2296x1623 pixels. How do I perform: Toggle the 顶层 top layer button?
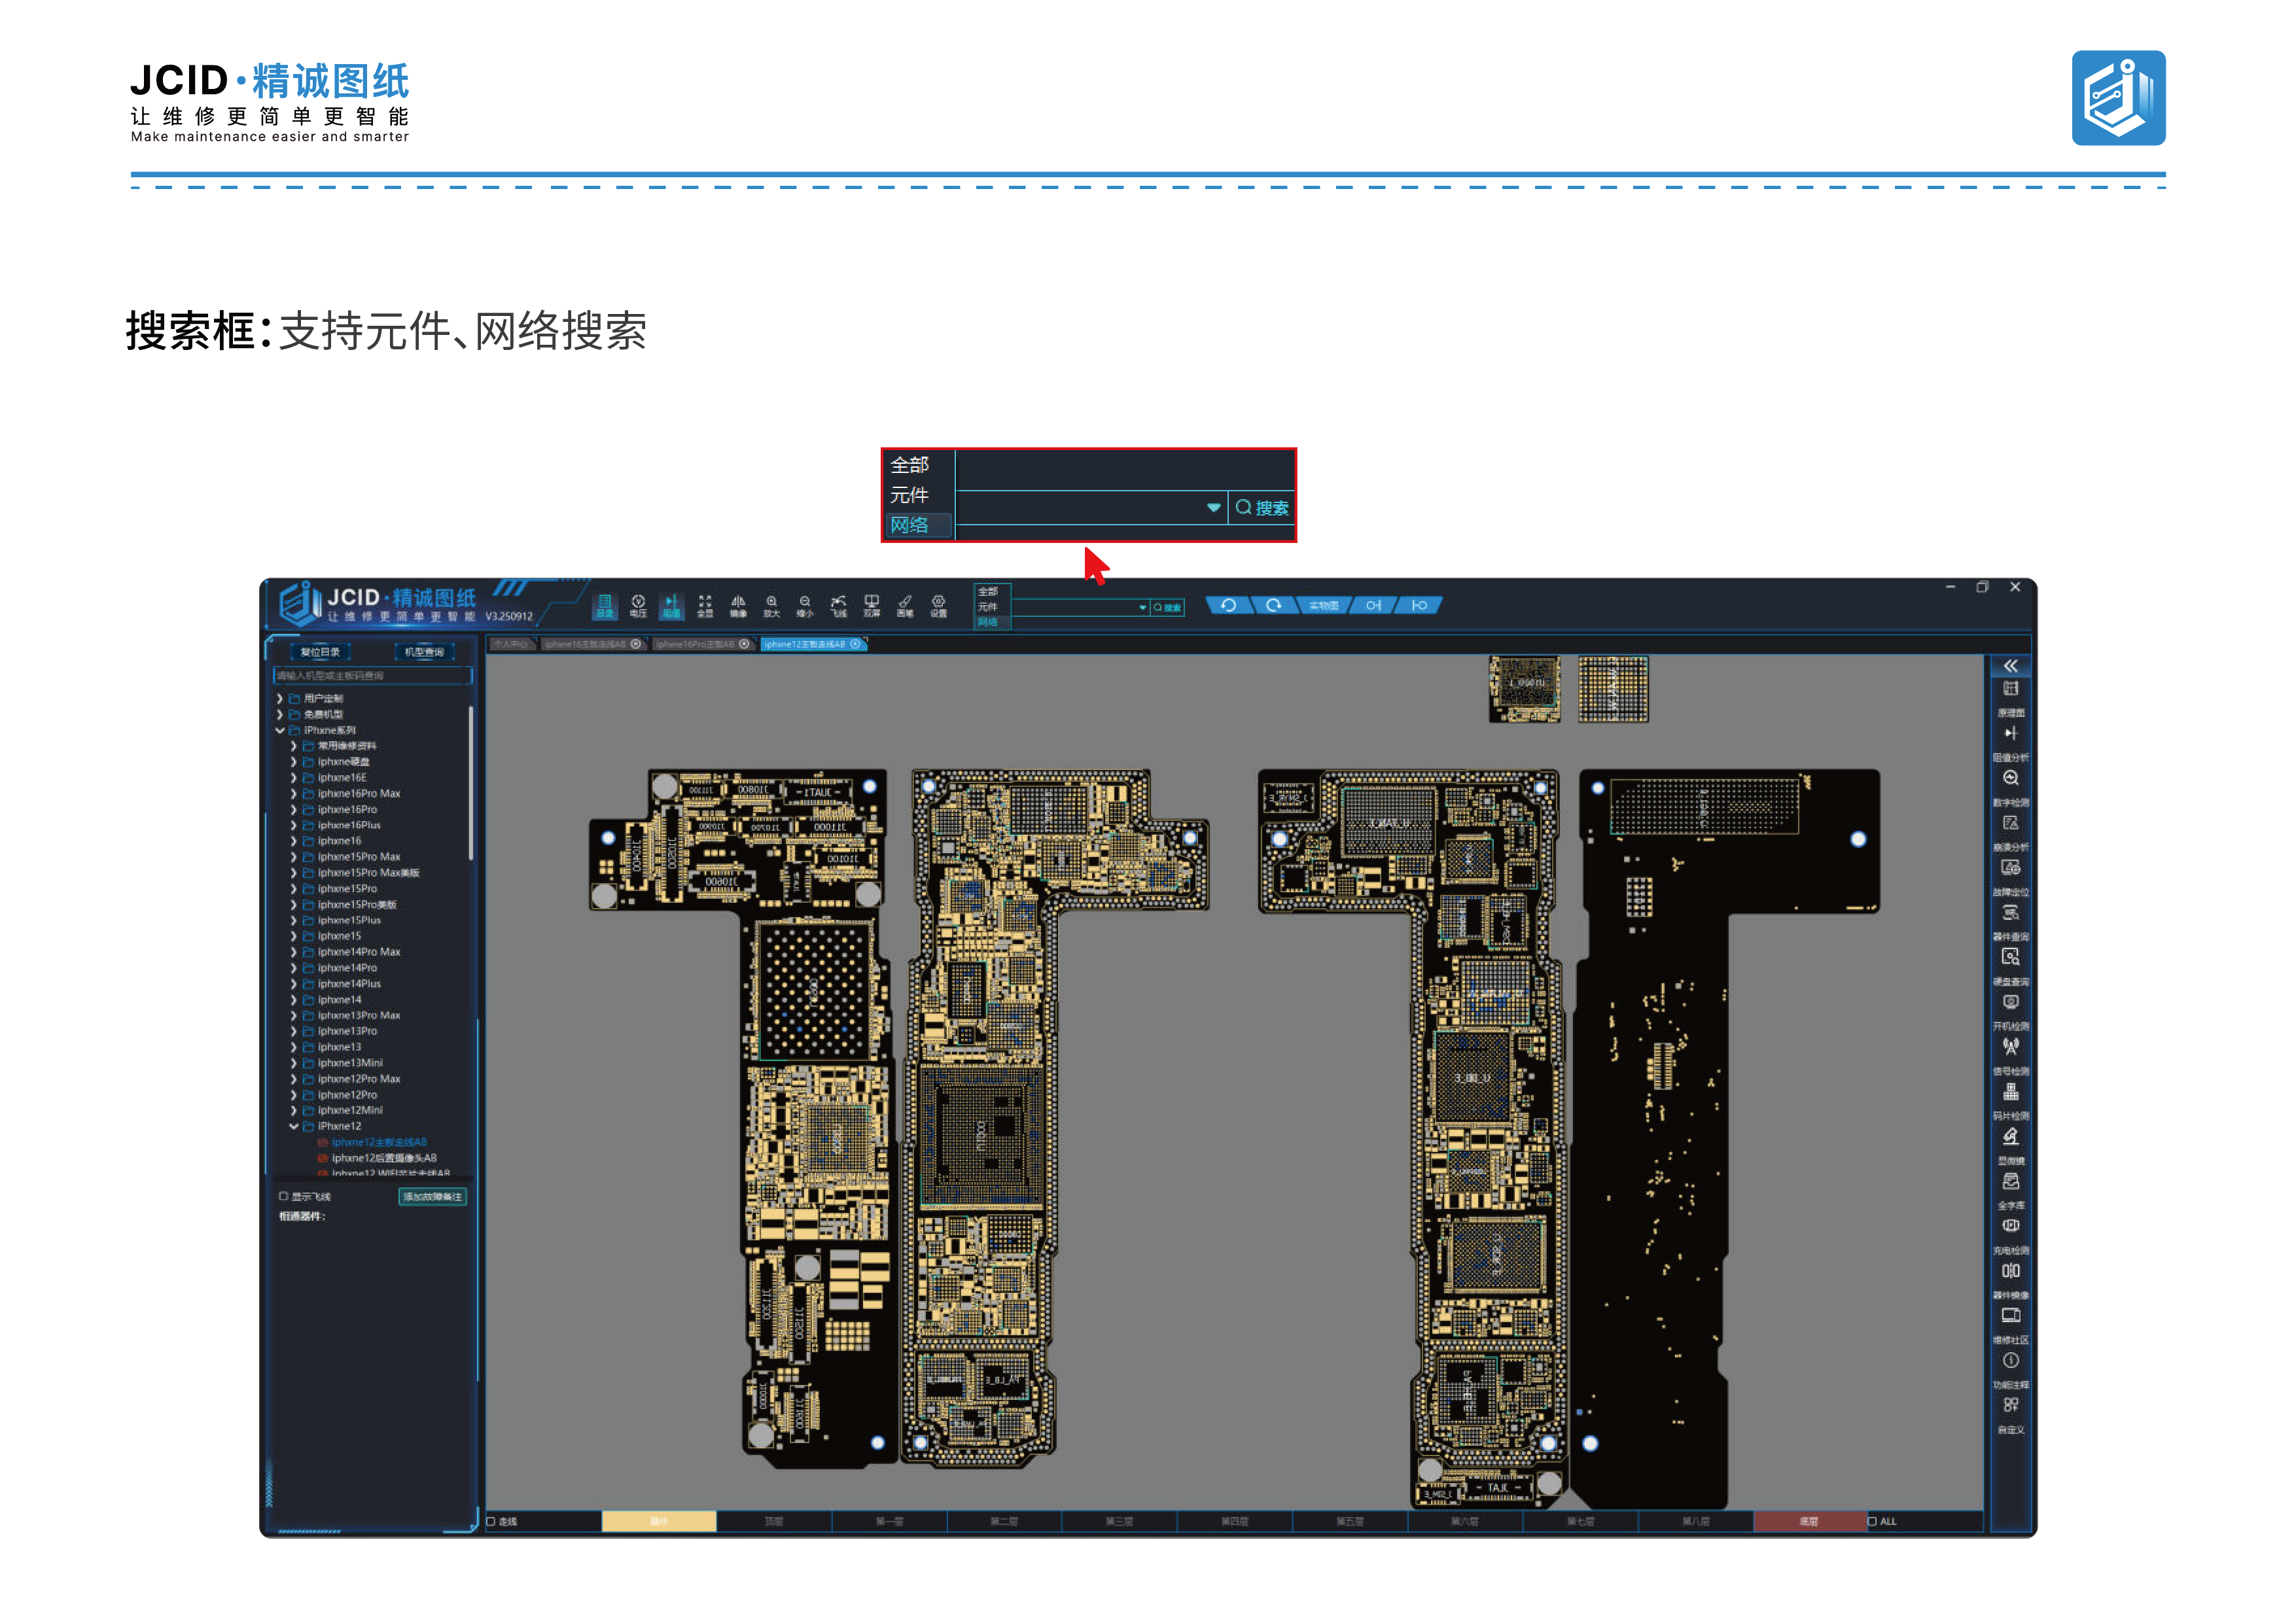[774, 1522]
